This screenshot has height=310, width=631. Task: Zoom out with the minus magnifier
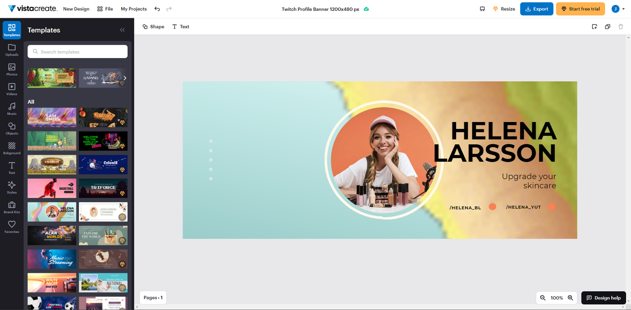(543, 298)
